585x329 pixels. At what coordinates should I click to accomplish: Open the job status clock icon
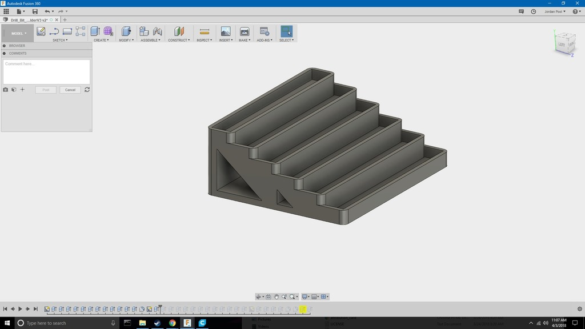point(534,11)
